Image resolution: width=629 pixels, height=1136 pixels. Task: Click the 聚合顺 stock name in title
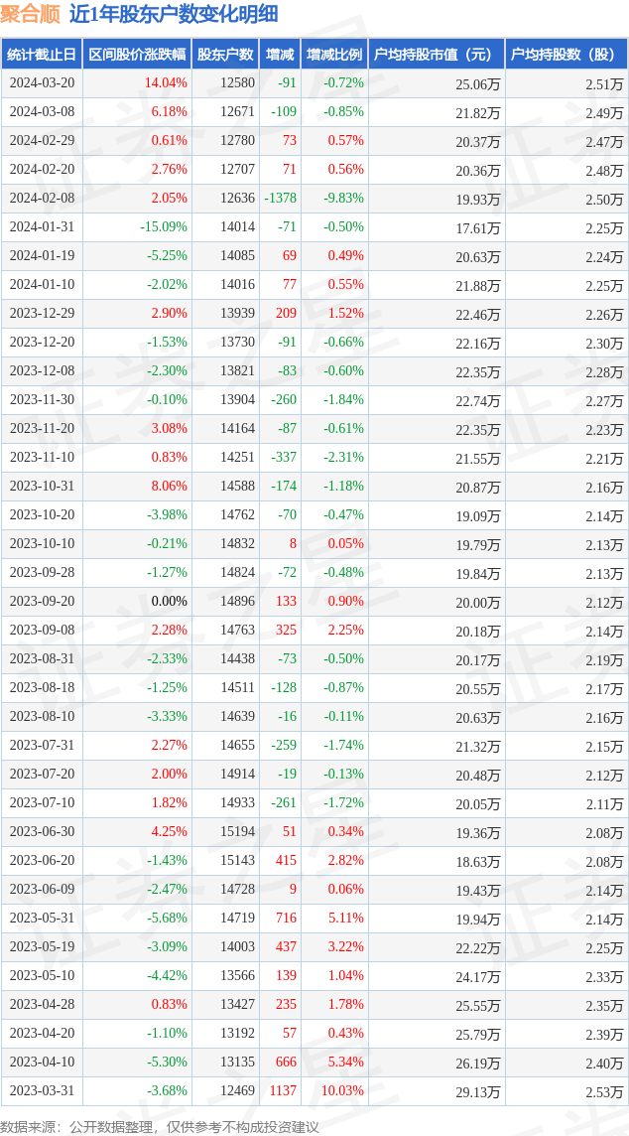[31, 14]
